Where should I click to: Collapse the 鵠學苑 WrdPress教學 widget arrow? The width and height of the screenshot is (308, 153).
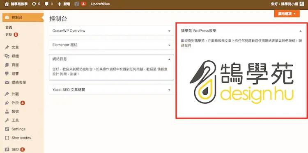pos(300,31)
